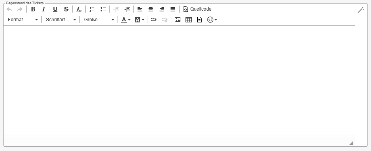Click the remove link icon
Image resolution: width=371 pixels, height=151 pixels.
coord(165,20)
